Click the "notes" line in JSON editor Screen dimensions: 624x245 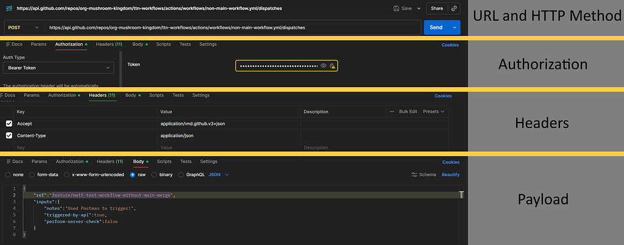coord(90,208)
